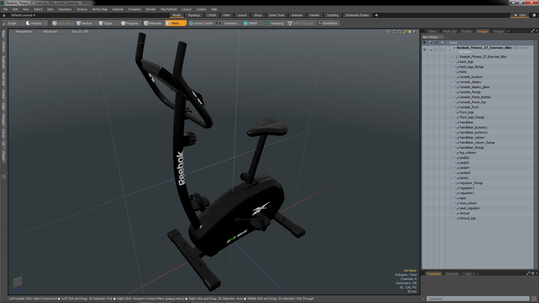Open the Schematic Fusion layout

coord(357,15)
